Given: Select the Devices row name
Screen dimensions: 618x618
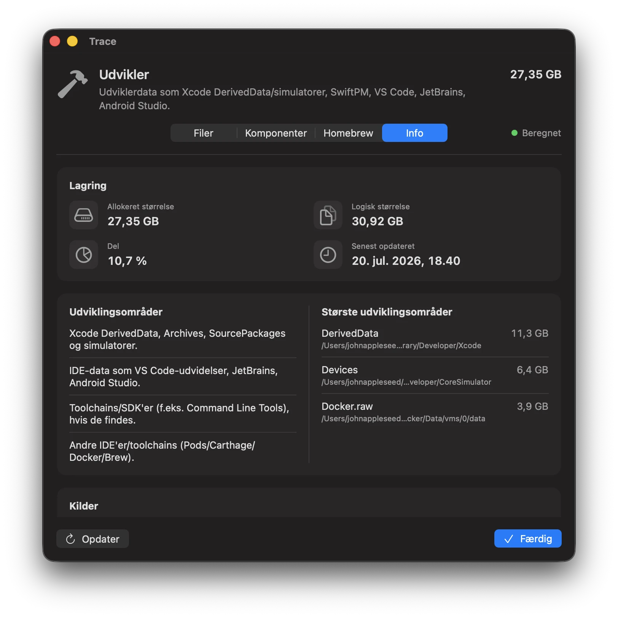Looking at the screenshot, I should (x=339, y=370).
